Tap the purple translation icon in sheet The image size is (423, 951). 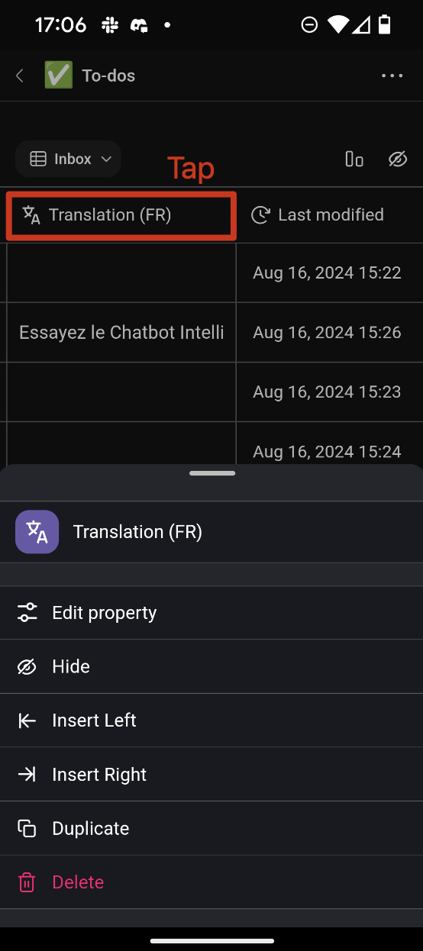(x=37, y=532)
